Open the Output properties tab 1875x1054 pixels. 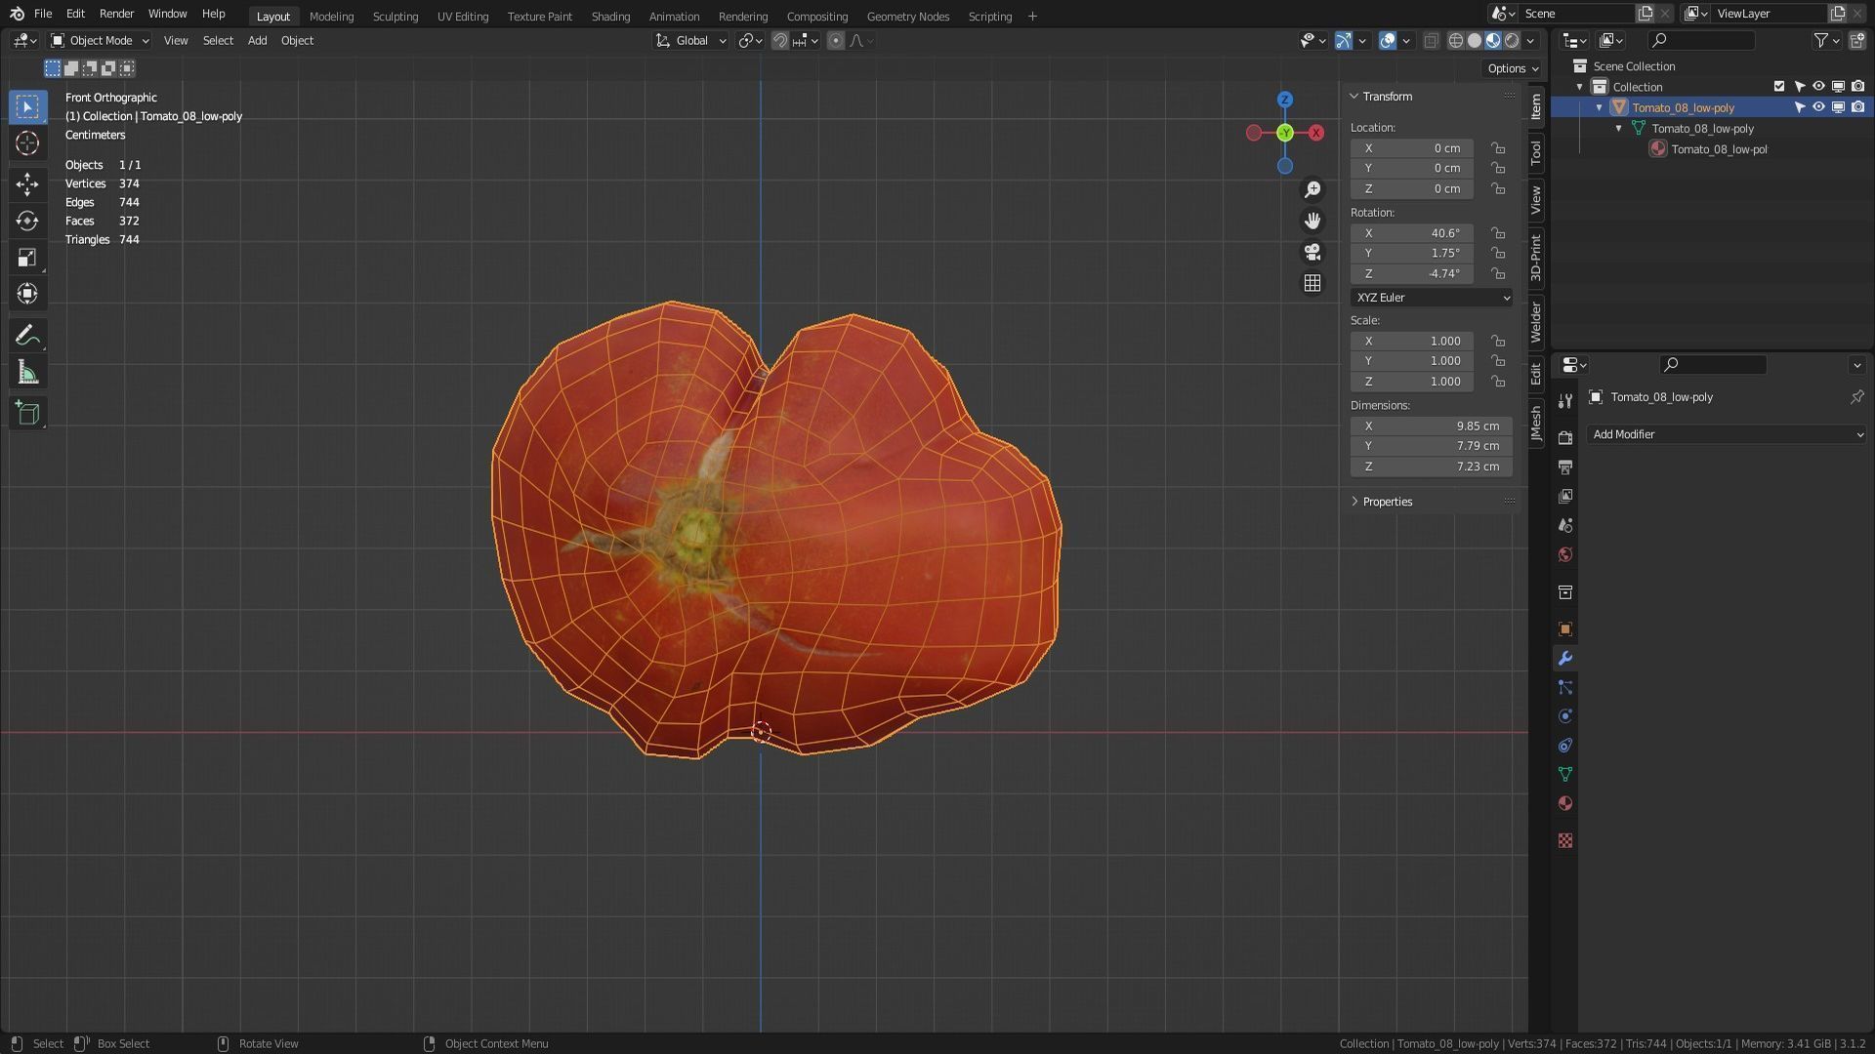[x=1565, y=467]
